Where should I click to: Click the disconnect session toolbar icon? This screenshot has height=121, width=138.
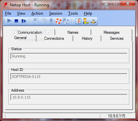36,21
